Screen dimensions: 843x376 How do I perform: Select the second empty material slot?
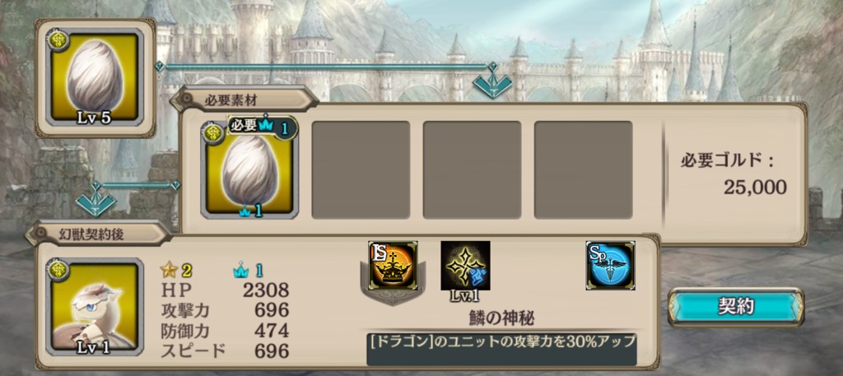tap(361, 169)
